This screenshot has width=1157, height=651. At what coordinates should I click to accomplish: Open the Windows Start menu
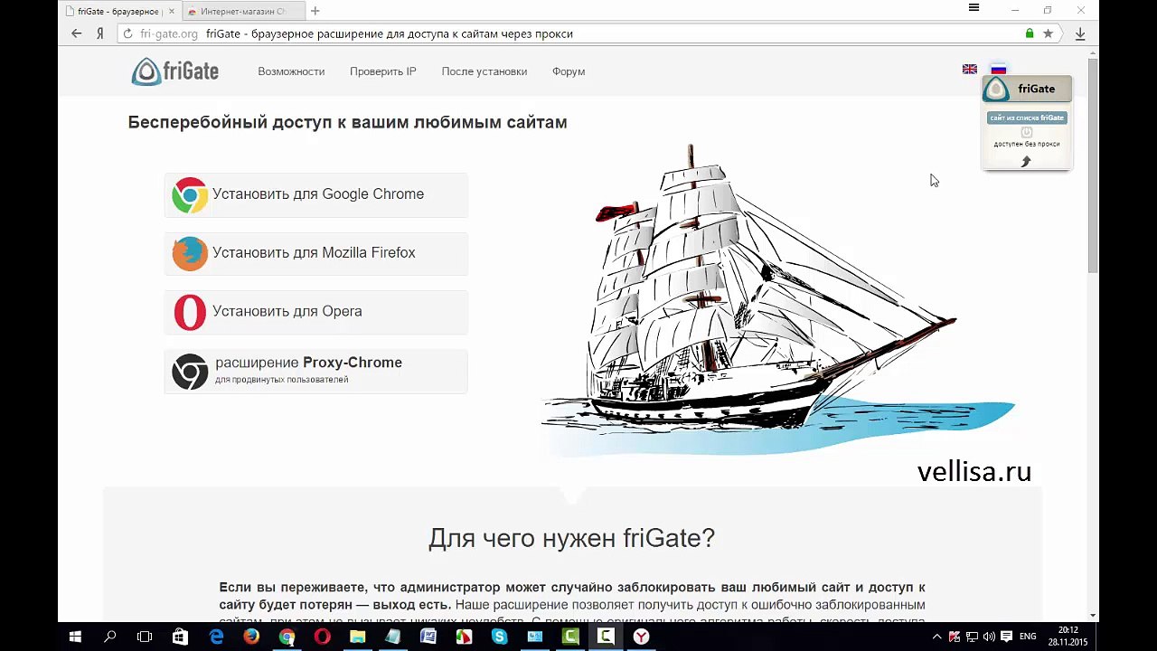click(75, 637)
